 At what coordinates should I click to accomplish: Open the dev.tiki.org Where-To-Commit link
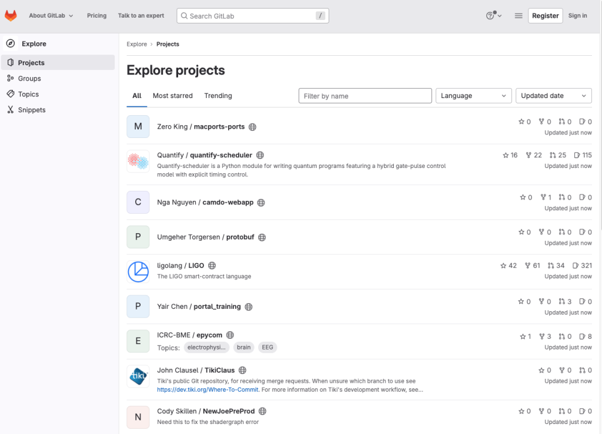208,389
